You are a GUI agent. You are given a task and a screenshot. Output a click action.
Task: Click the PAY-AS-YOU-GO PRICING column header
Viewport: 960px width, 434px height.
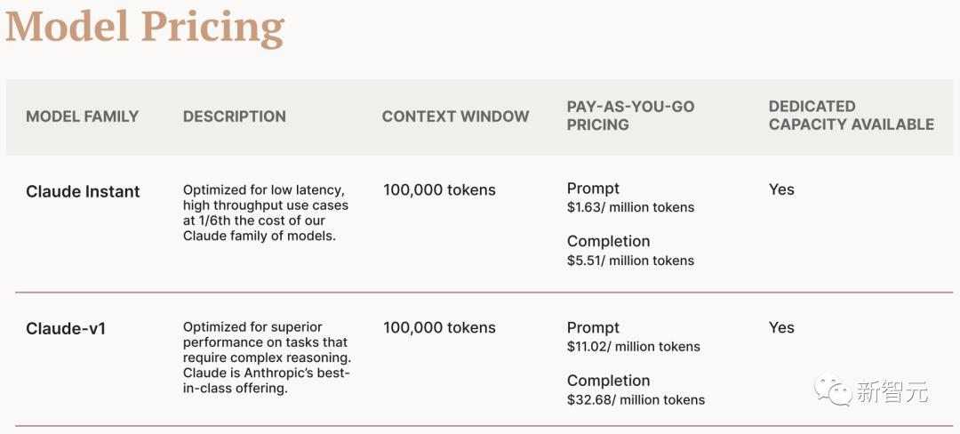click(630, 116)
